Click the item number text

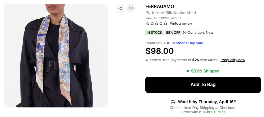(x=163, y=18)
